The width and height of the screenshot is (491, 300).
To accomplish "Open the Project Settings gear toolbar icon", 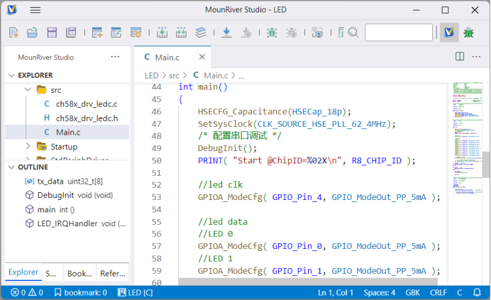I will point(136,33).
